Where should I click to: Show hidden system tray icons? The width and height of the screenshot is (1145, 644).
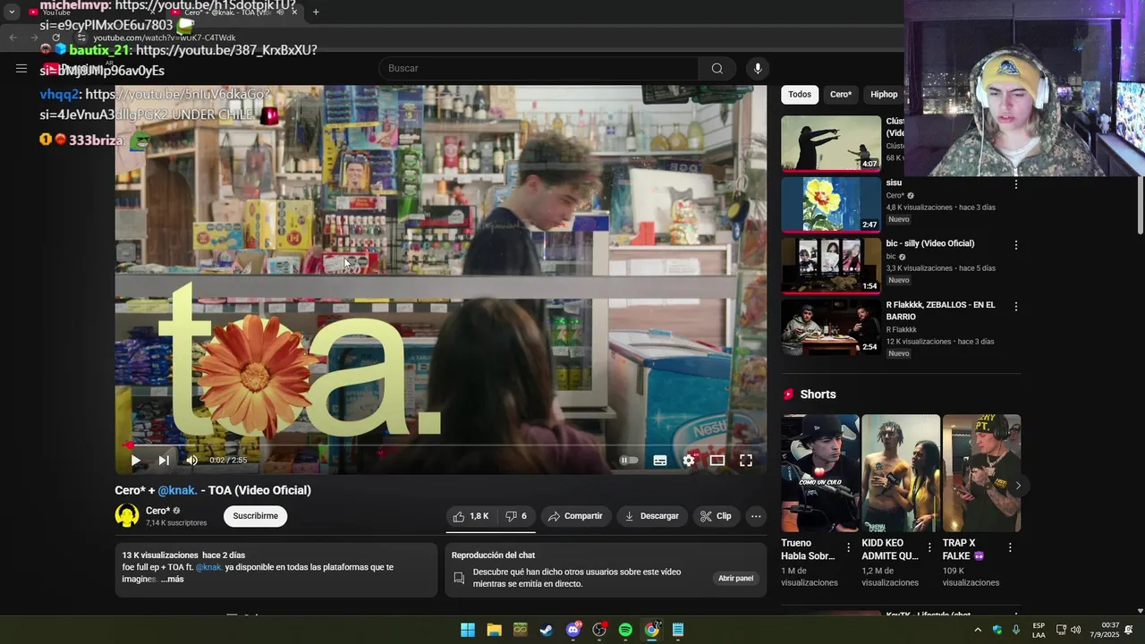pyautogui.click(x=977, y=630)
